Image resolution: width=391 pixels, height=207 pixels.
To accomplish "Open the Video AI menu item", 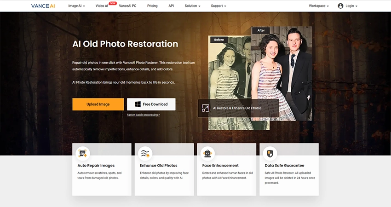I will coord(102,6).
